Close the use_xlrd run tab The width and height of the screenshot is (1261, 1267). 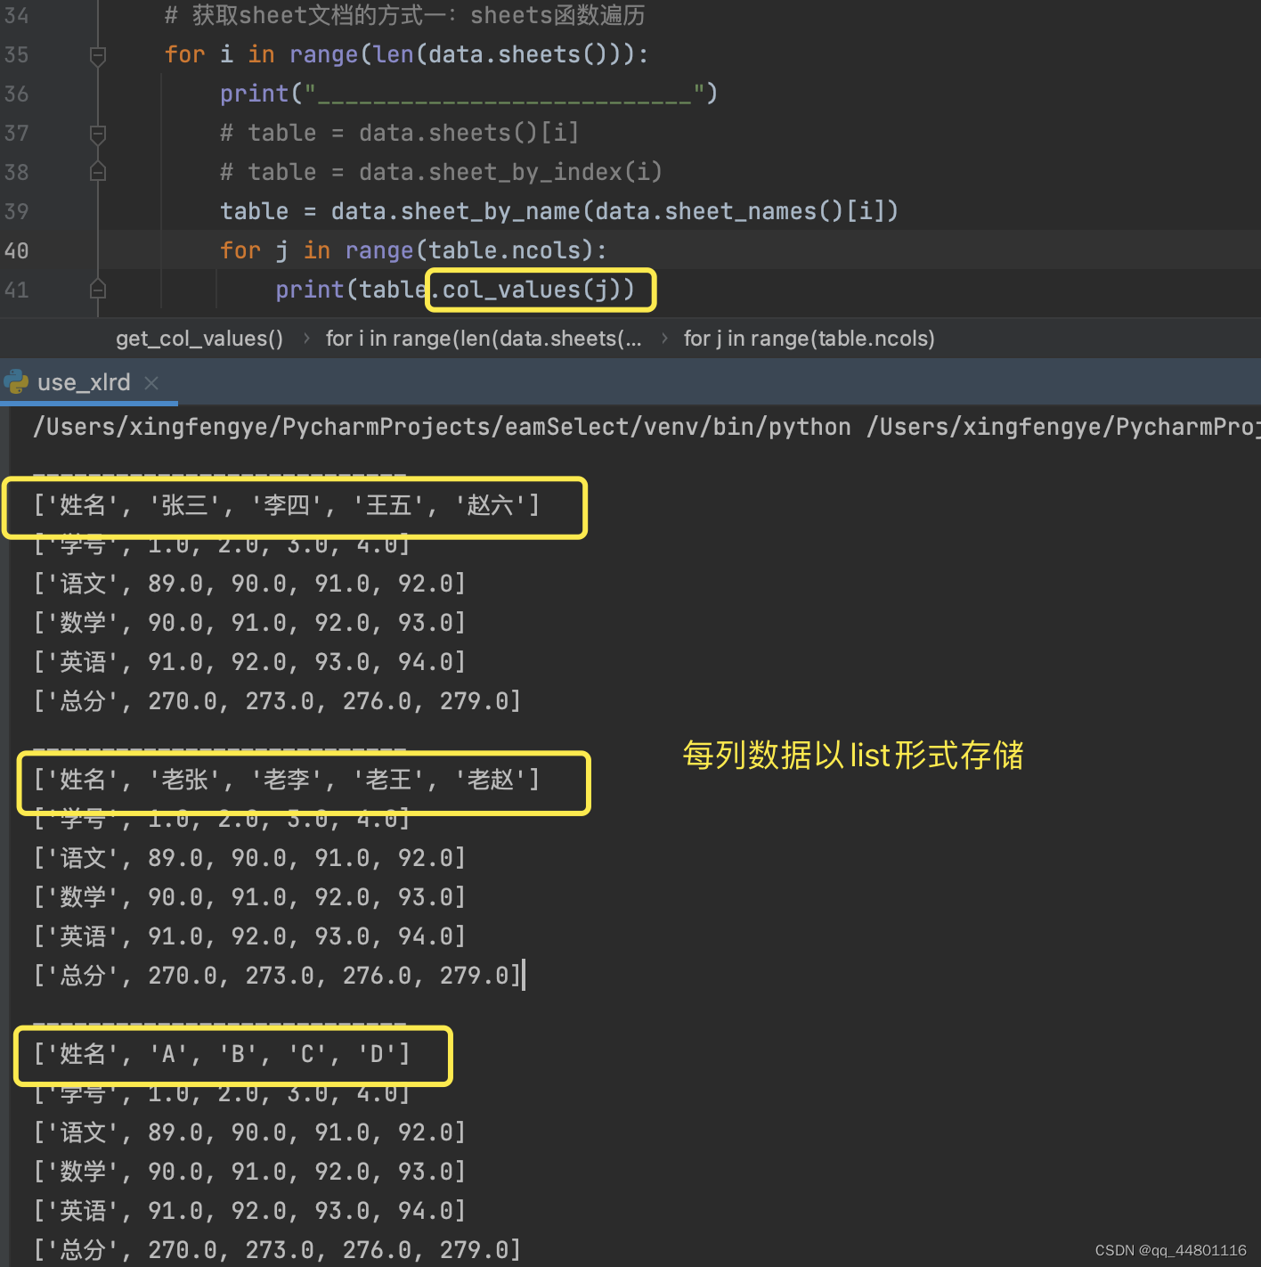point(151,382)
